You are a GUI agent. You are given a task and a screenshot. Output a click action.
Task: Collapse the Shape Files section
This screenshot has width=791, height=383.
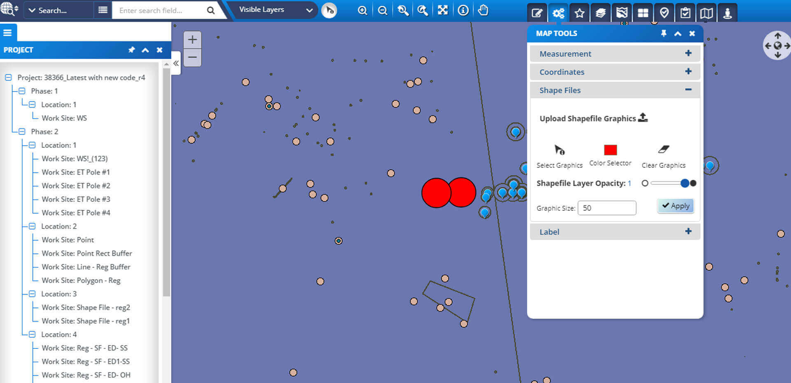pos(615,90)
